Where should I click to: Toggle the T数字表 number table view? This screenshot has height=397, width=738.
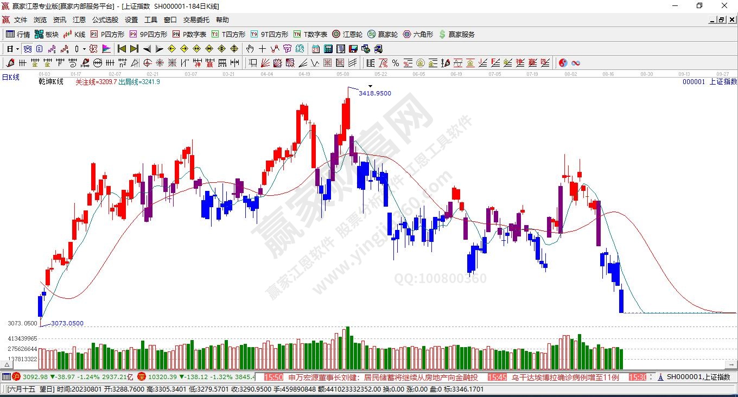coord(310,34)
